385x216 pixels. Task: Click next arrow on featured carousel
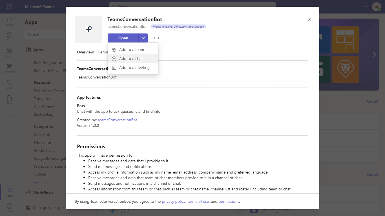374,55
